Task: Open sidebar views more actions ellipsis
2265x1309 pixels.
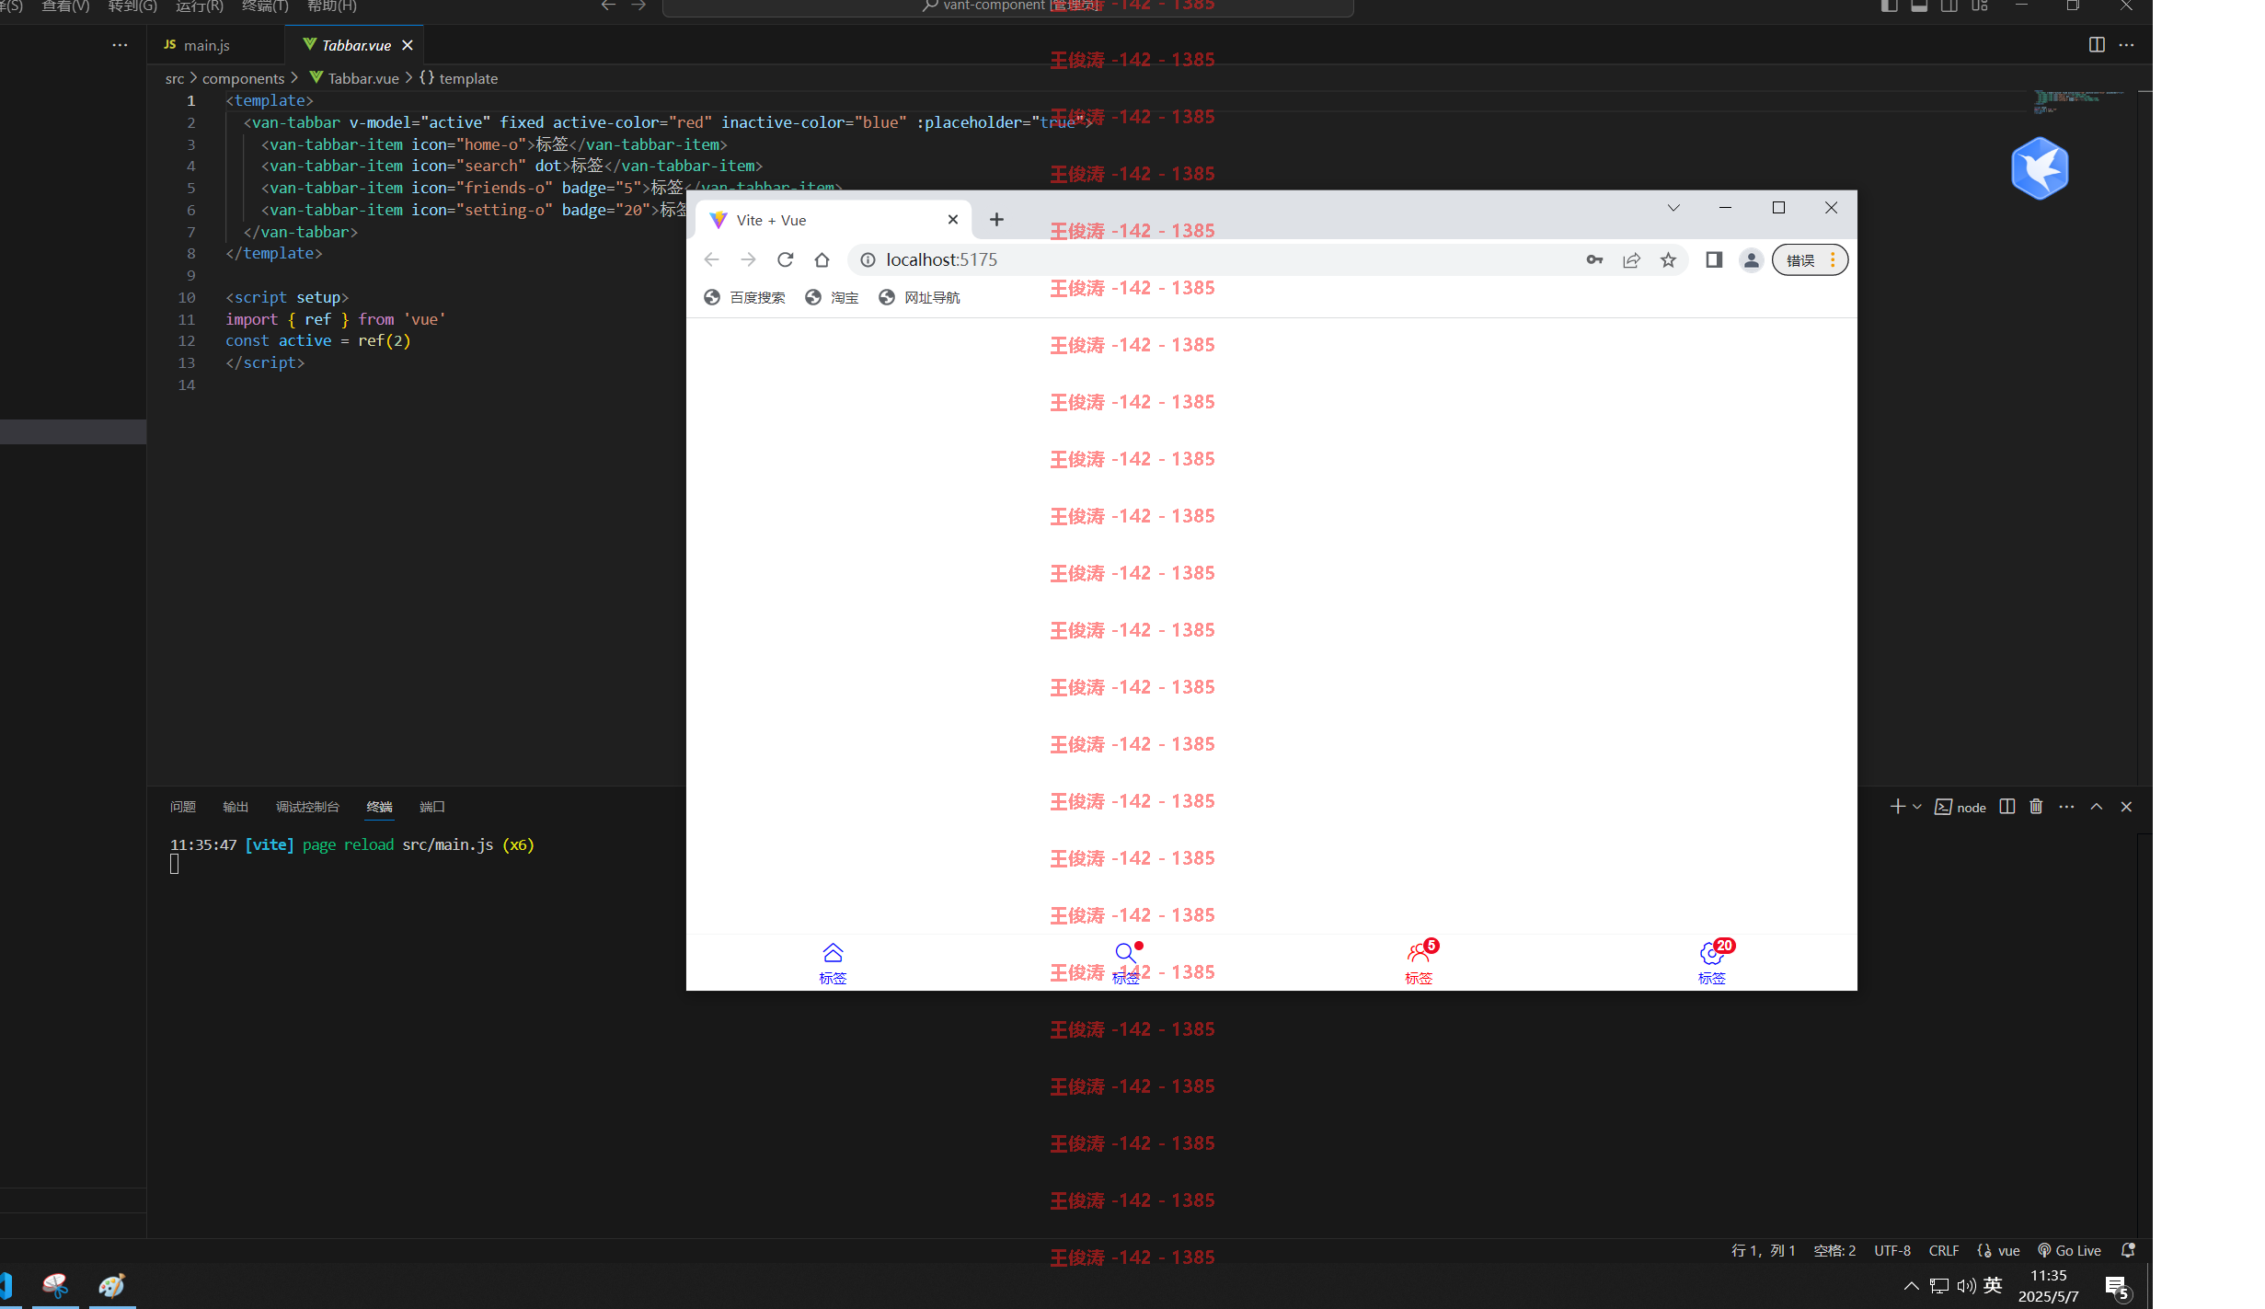Action: [120, 44]
